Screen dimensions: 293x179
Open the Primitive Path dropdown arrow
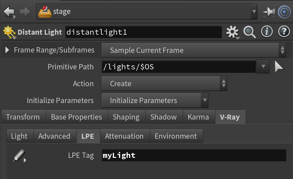tap(263, 66)
